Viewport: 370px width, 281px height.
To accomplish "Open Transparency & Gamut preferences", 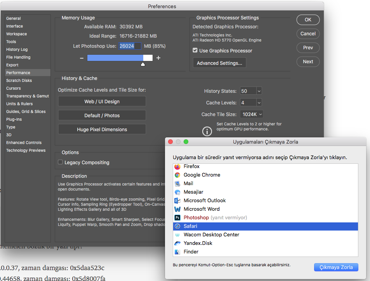I will tap(28, 96).
